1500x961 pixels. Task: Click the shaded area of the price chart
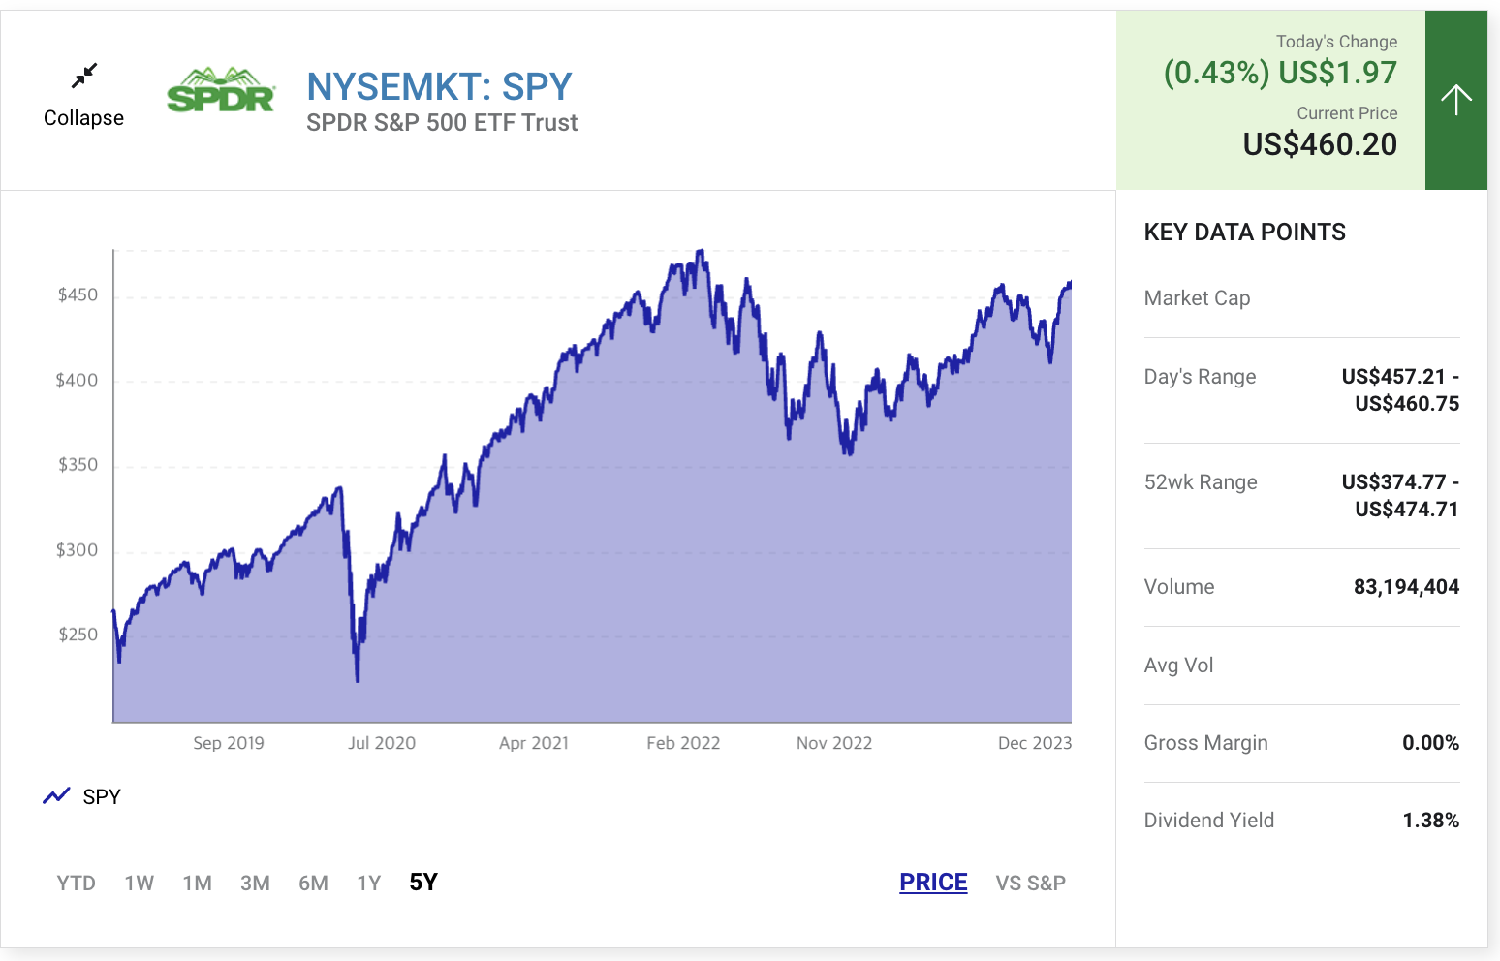pos(581,630)
